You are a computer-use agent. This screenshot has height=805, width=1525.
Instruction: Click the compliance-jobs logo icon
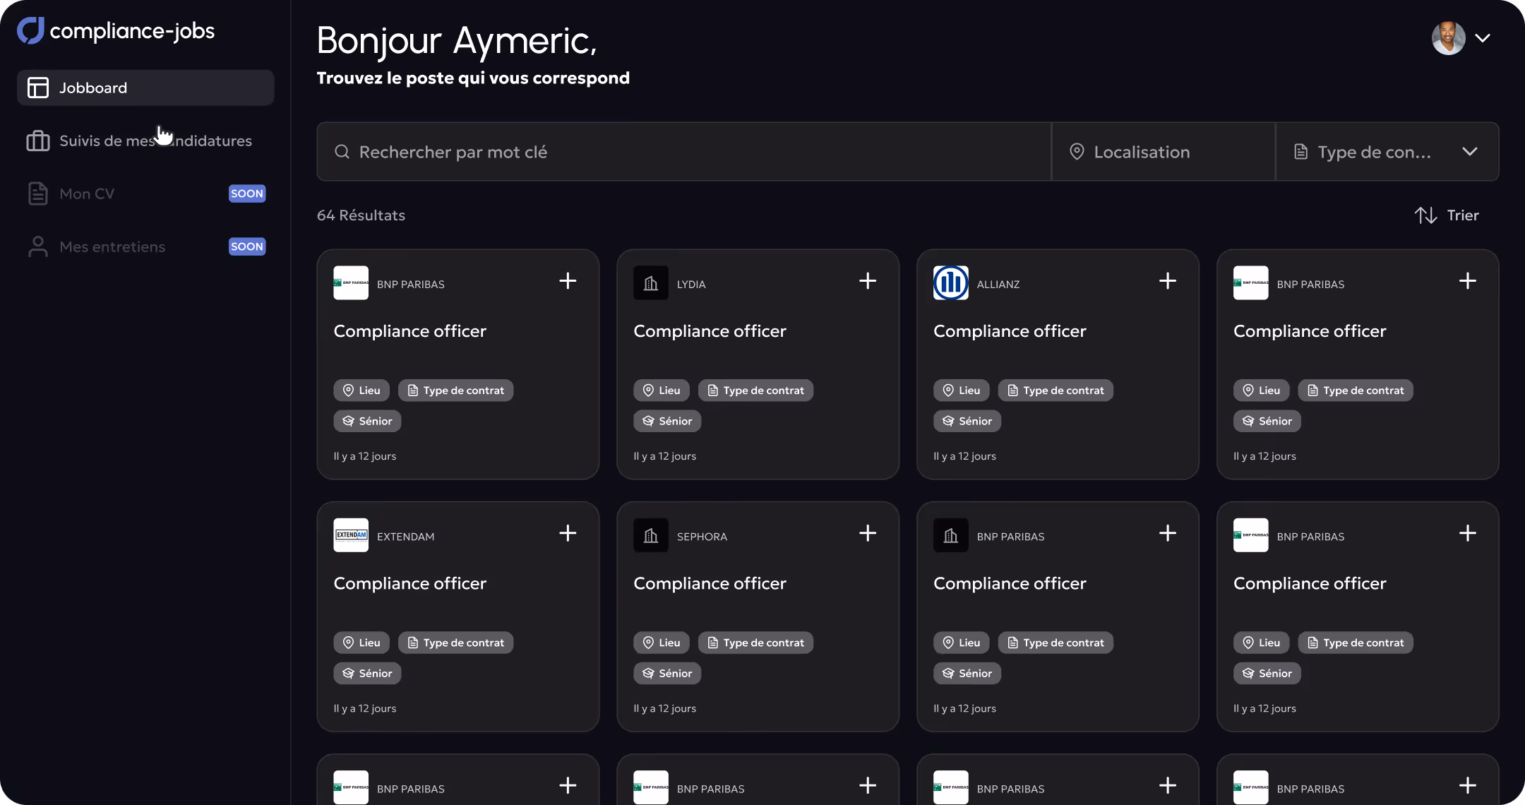click(30, 30)
